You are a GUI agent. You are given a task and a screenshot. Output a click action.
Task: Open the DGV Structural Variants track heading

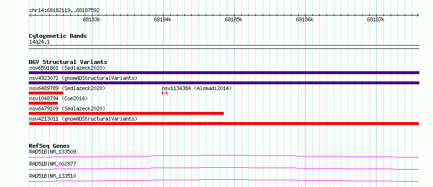point(68,62)
